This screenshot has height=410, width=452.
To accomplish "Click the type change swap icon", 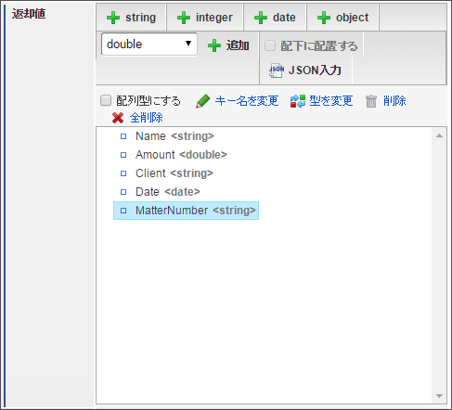I will click(x=298, y=101).
